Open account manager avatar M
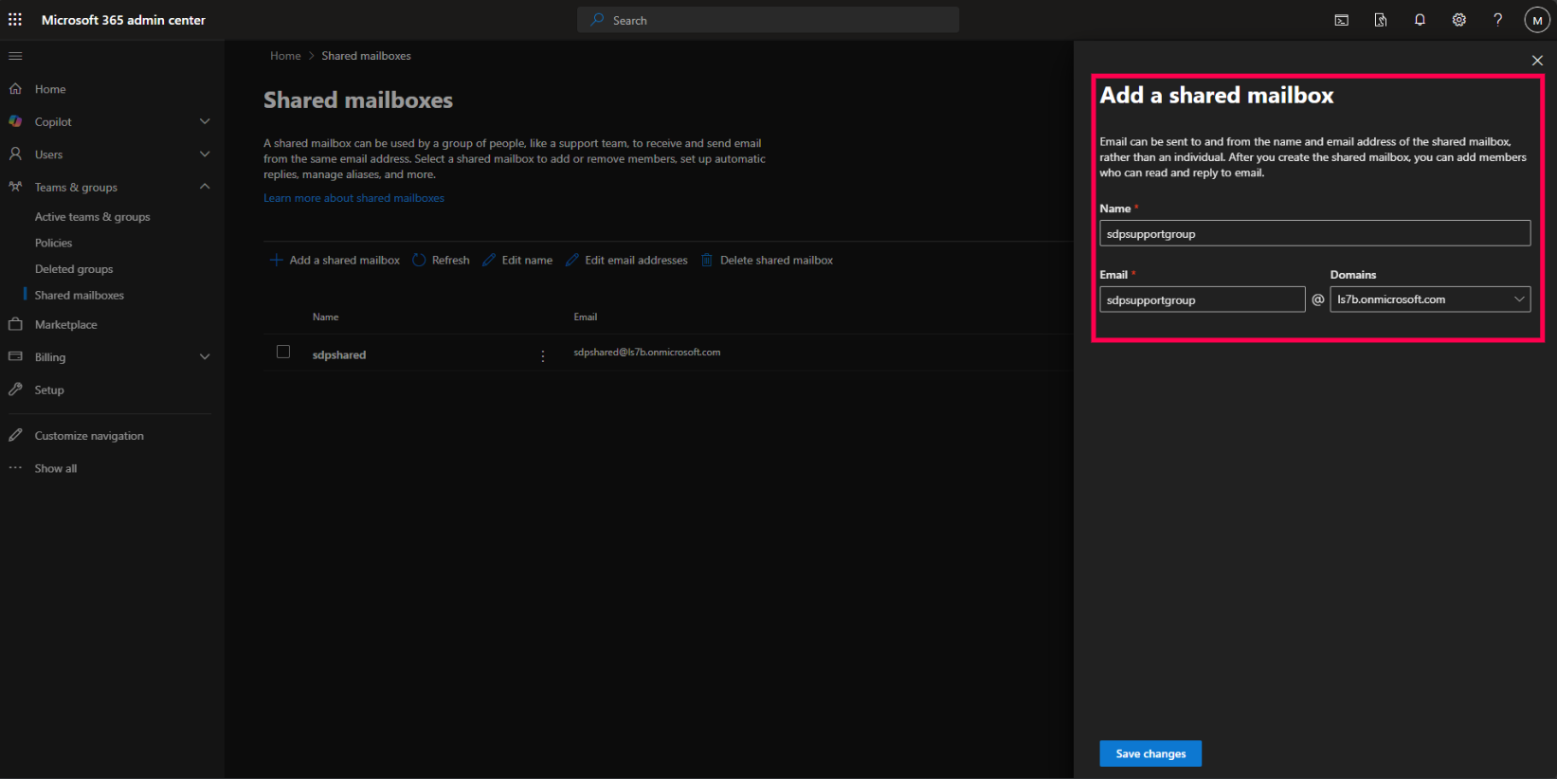 coord(1537,20)
